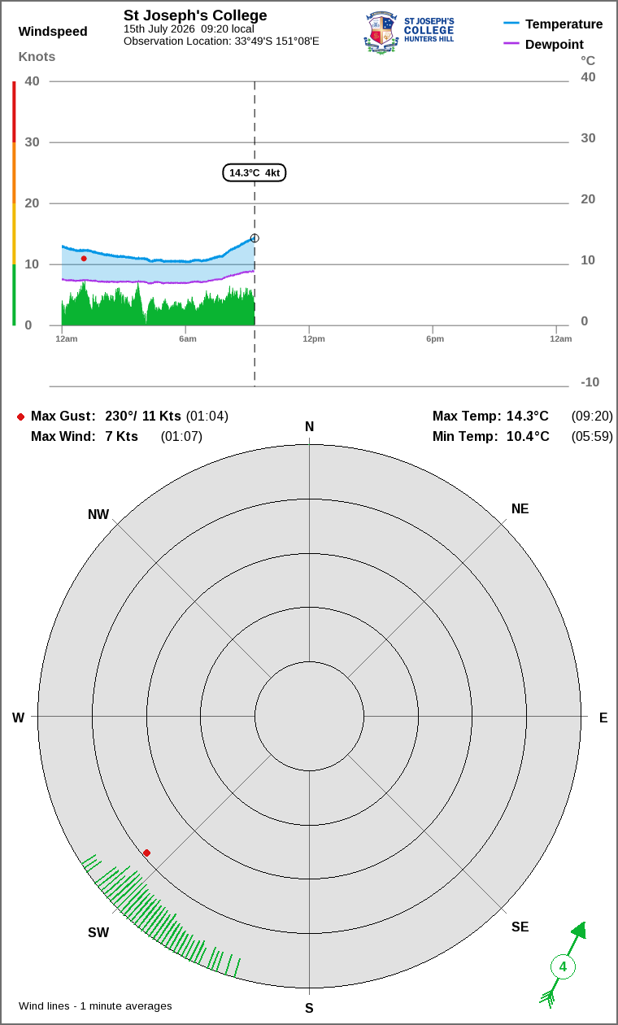Click the green wind direction arrow indicator

(x=563, y=966)
